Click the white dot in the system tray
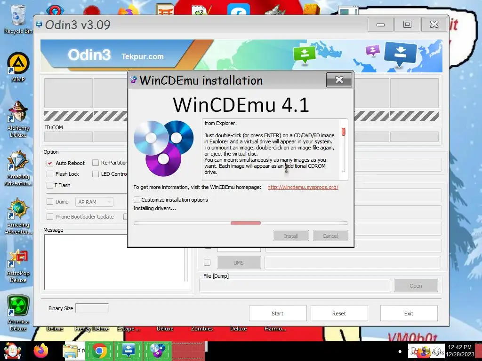This screenshot has height=361, width=482. tap(400, 352)
